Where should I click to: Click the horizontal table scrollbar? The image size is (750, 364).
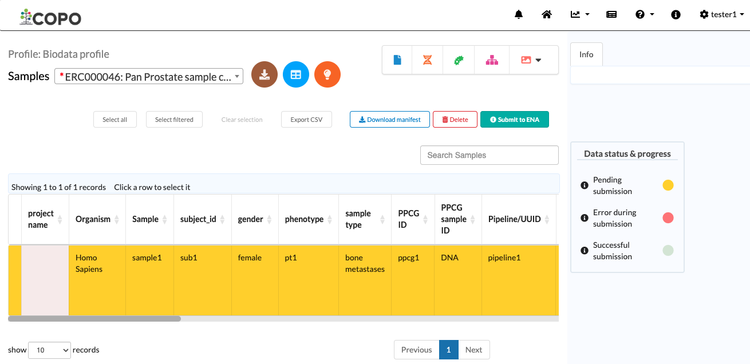click(94, 319)
